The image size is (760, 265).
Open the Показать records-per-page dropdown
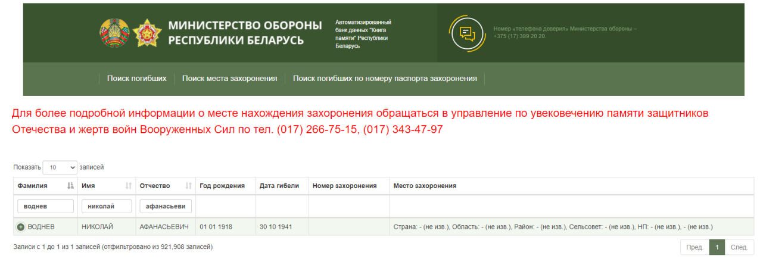pyautogui.click(x=60, y=168)
